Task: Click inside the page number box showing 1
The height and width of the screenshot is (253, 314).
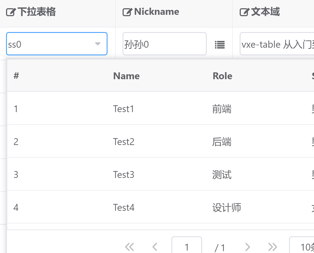Action: coord(187,246)
